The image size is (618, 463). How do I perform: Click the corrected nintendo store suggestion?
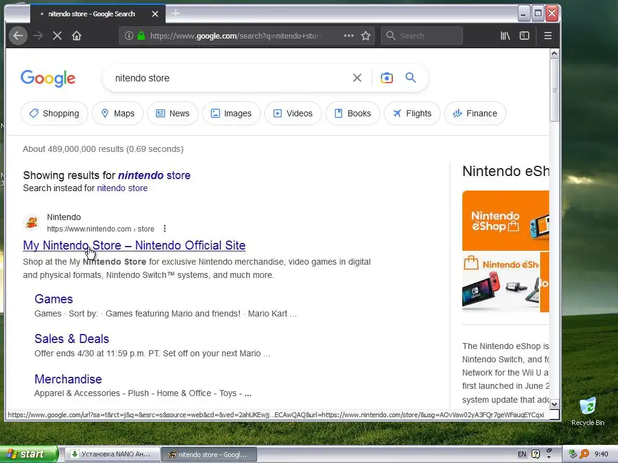pos(154,175)
